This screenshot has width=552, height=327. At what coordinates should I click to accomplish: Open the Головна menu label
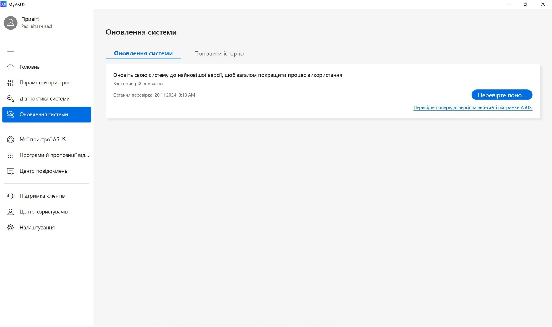30,67
